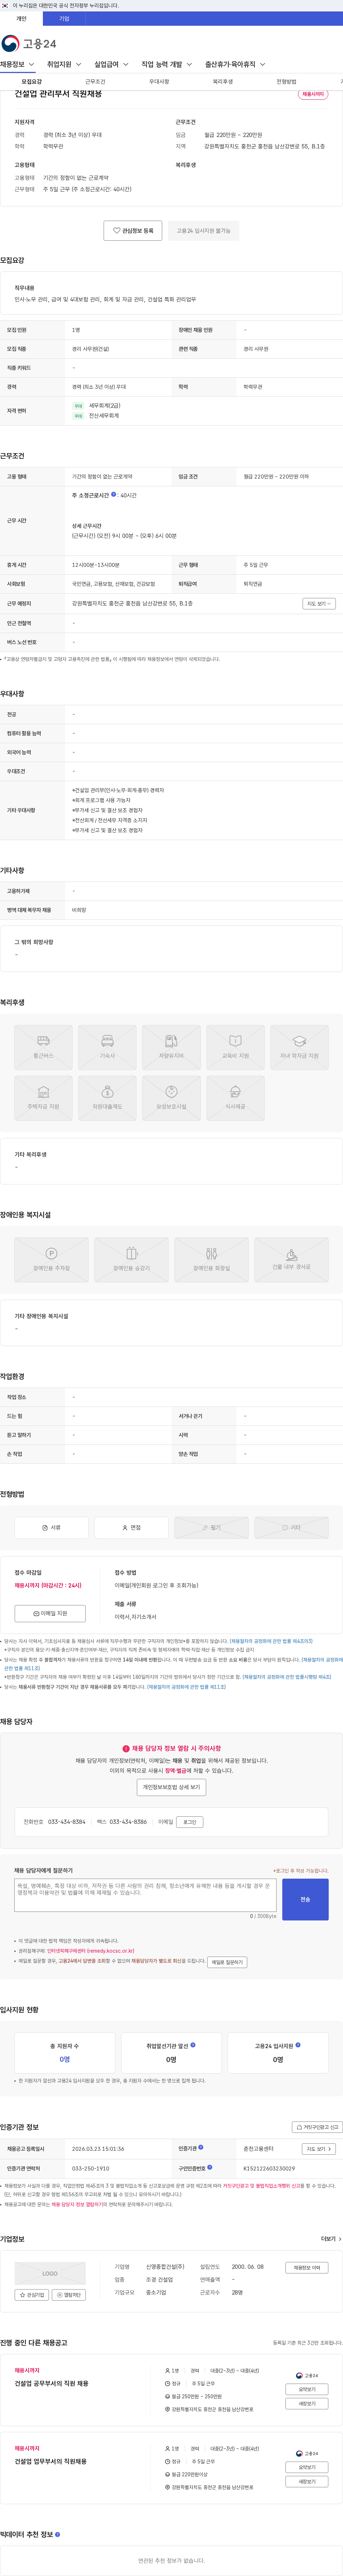
Task: Click the 장애인용 승강기 icon
Action: [x=131, y=1260]
